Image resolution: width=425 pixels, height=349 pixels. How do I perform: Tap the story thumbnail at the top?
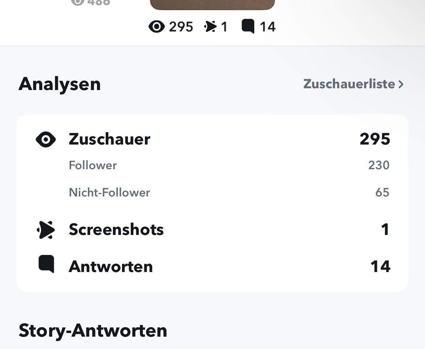pyautogui.click(x=212, y=4)
